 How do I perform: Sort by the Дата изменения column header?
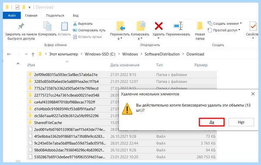125,65
